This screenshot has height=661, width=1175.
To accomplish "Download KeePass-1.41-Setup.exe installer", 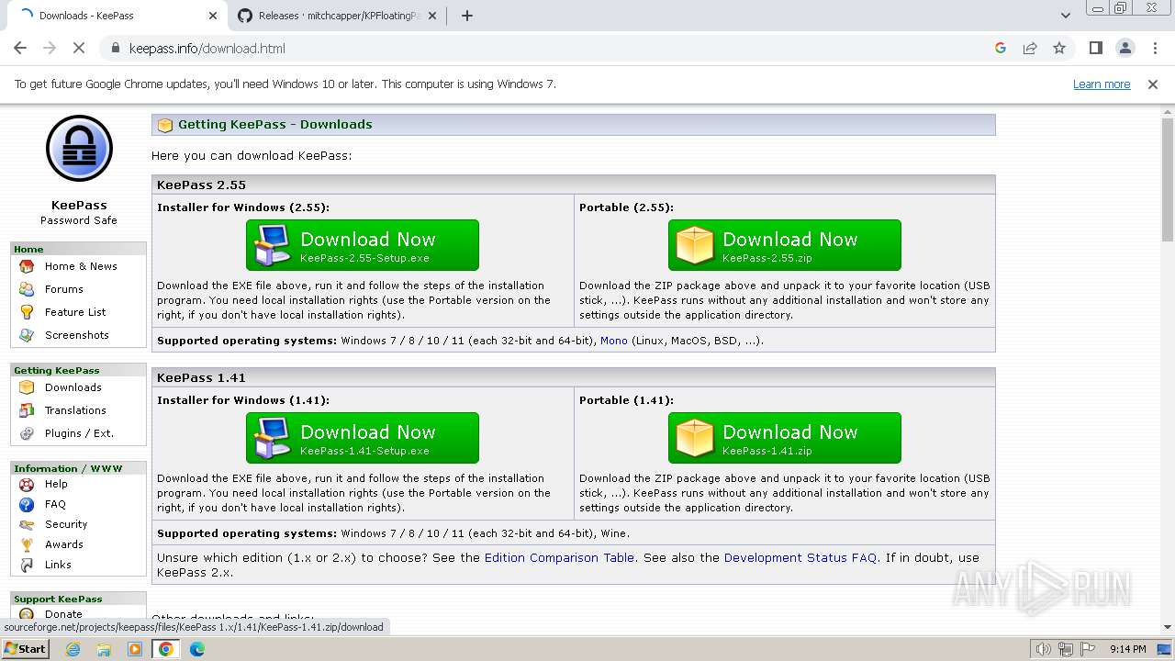I will pyautogui.click(x=363, y=438).
